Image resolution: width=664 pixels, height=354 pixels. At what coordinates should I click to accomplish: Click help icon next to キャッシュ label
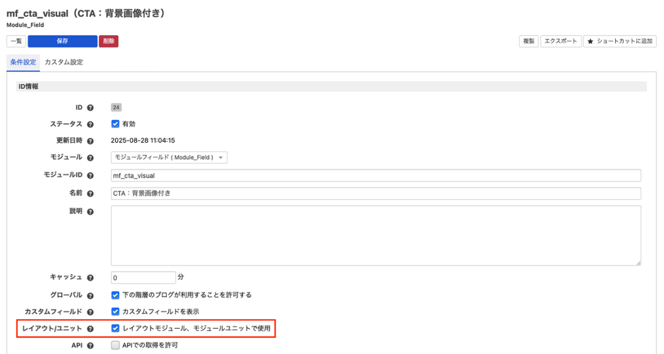click(x=90, y=278)
